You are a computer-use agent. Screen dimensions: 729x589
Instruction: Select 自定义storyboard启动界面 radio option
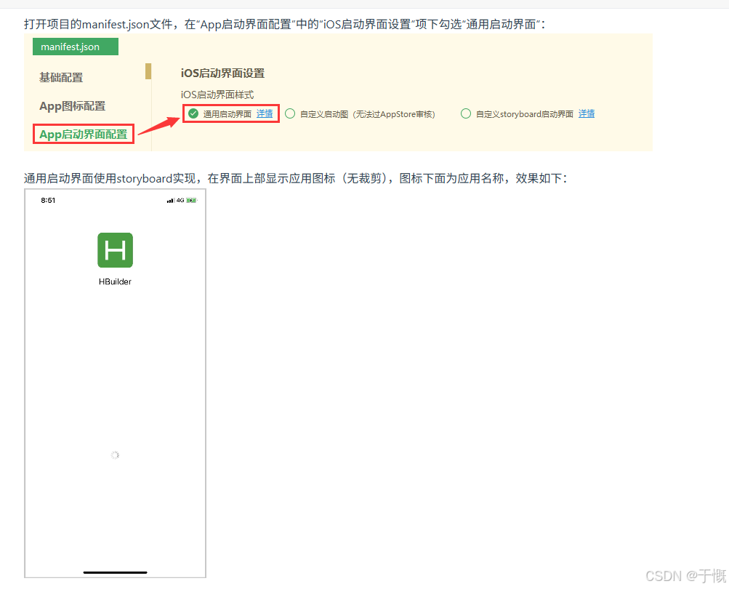tap(465, 113)
